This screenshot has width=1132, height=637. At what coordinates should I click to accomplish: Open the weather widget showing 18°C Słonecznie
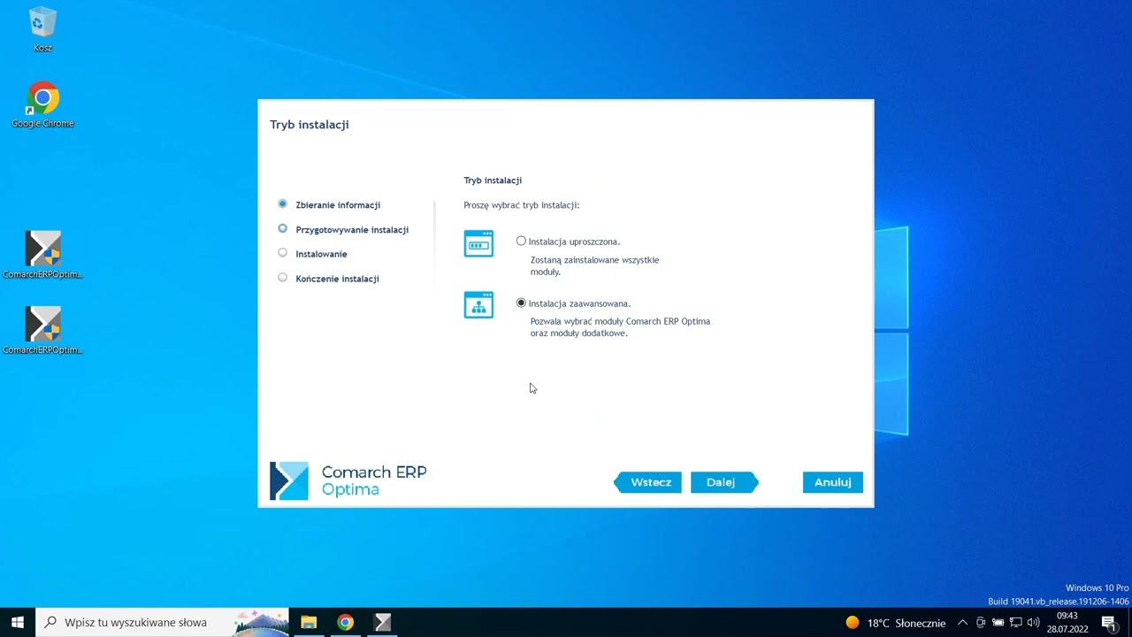(x=895, y=623)
